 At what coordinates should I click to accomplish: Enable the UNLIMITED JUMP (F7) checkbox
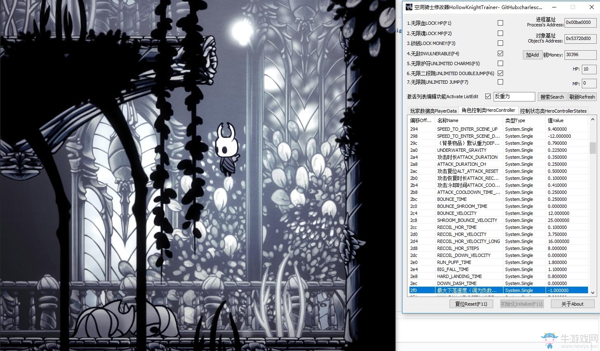click(x=500, y=82)
